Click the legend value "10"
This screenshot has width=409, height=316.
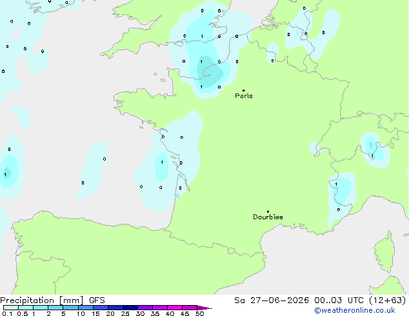point(81,313)
